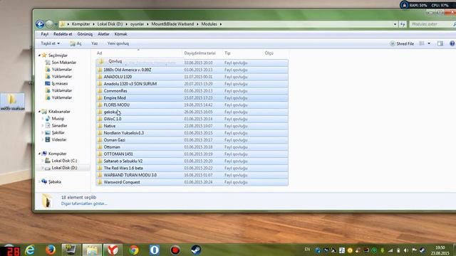Open the Təşkil et dropdown
456x256 pixels.
point(50,43)
